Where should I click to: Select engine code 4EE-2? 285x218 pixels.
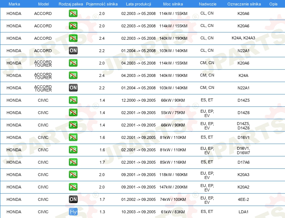[243, 199]
